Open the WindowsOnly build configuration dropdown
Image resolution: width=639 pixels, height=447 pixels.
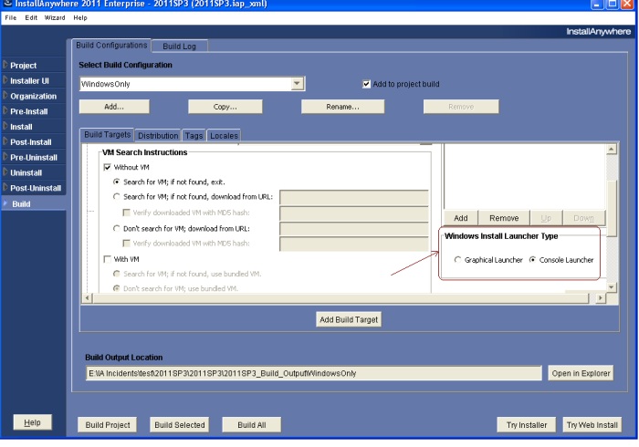[x=297, y=83]
